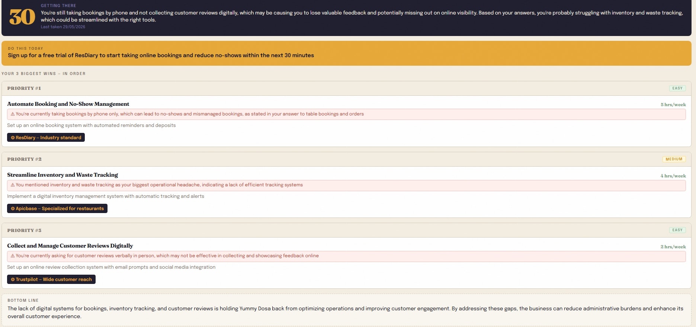
Task: Click the Yummy Dosa bottom line summary
Action: tap(346, 313)
